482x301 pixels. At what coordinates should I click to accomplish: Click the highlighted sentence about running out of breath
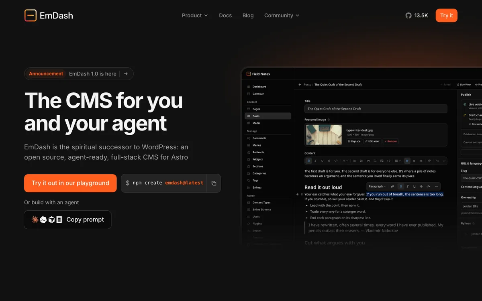tap(405, 194)
